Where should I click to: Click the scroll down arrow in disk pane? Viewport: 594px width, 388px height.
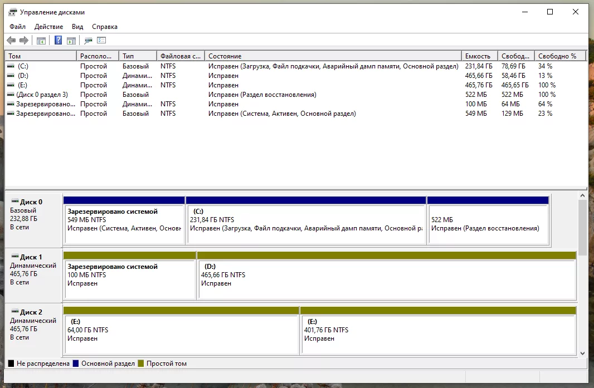click(583, 353)
